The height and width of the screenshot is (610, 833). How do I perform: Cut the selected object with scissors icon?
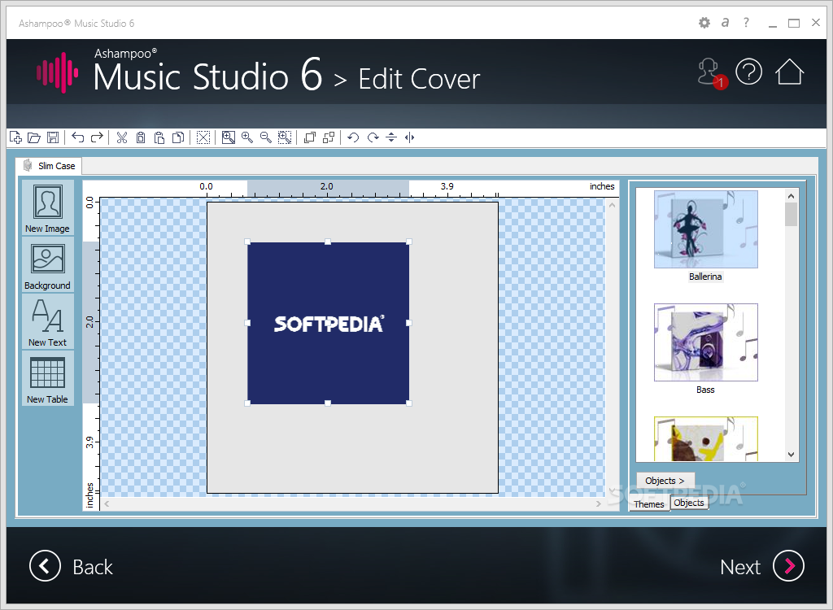122,137
